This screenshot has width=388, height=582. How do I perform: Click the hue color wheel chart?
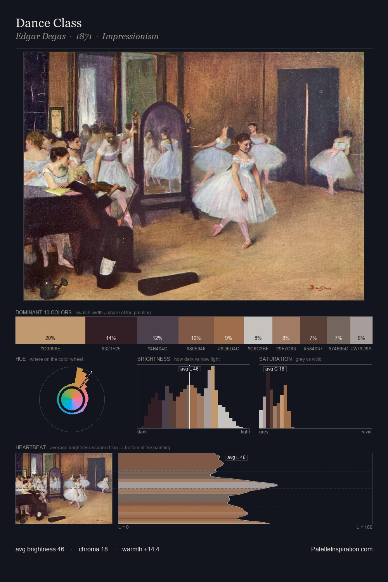tap(72, 399)
